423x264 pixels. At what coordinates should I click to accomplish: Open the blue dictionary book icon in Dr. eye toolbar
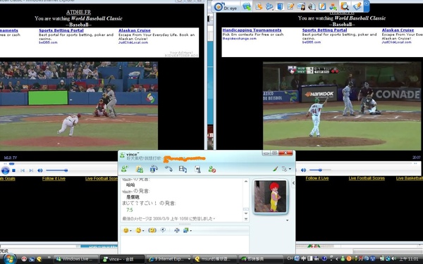[280, 6]
